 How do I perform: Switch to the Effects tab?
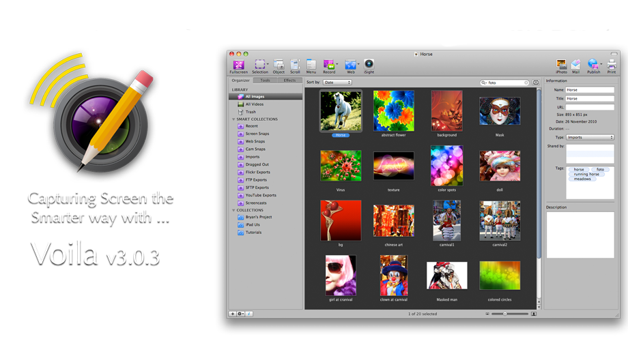(289, 80)
